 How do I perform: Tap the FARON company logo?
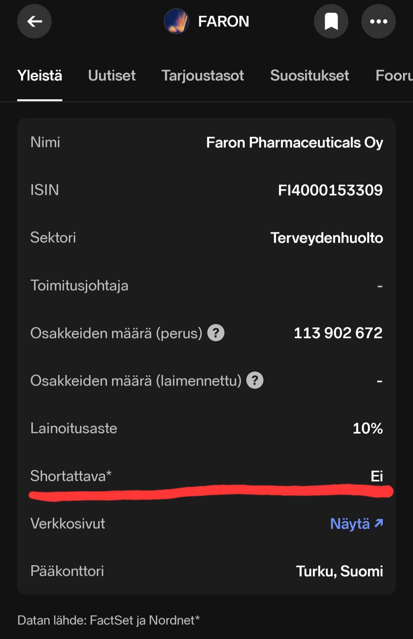(176, 21)
